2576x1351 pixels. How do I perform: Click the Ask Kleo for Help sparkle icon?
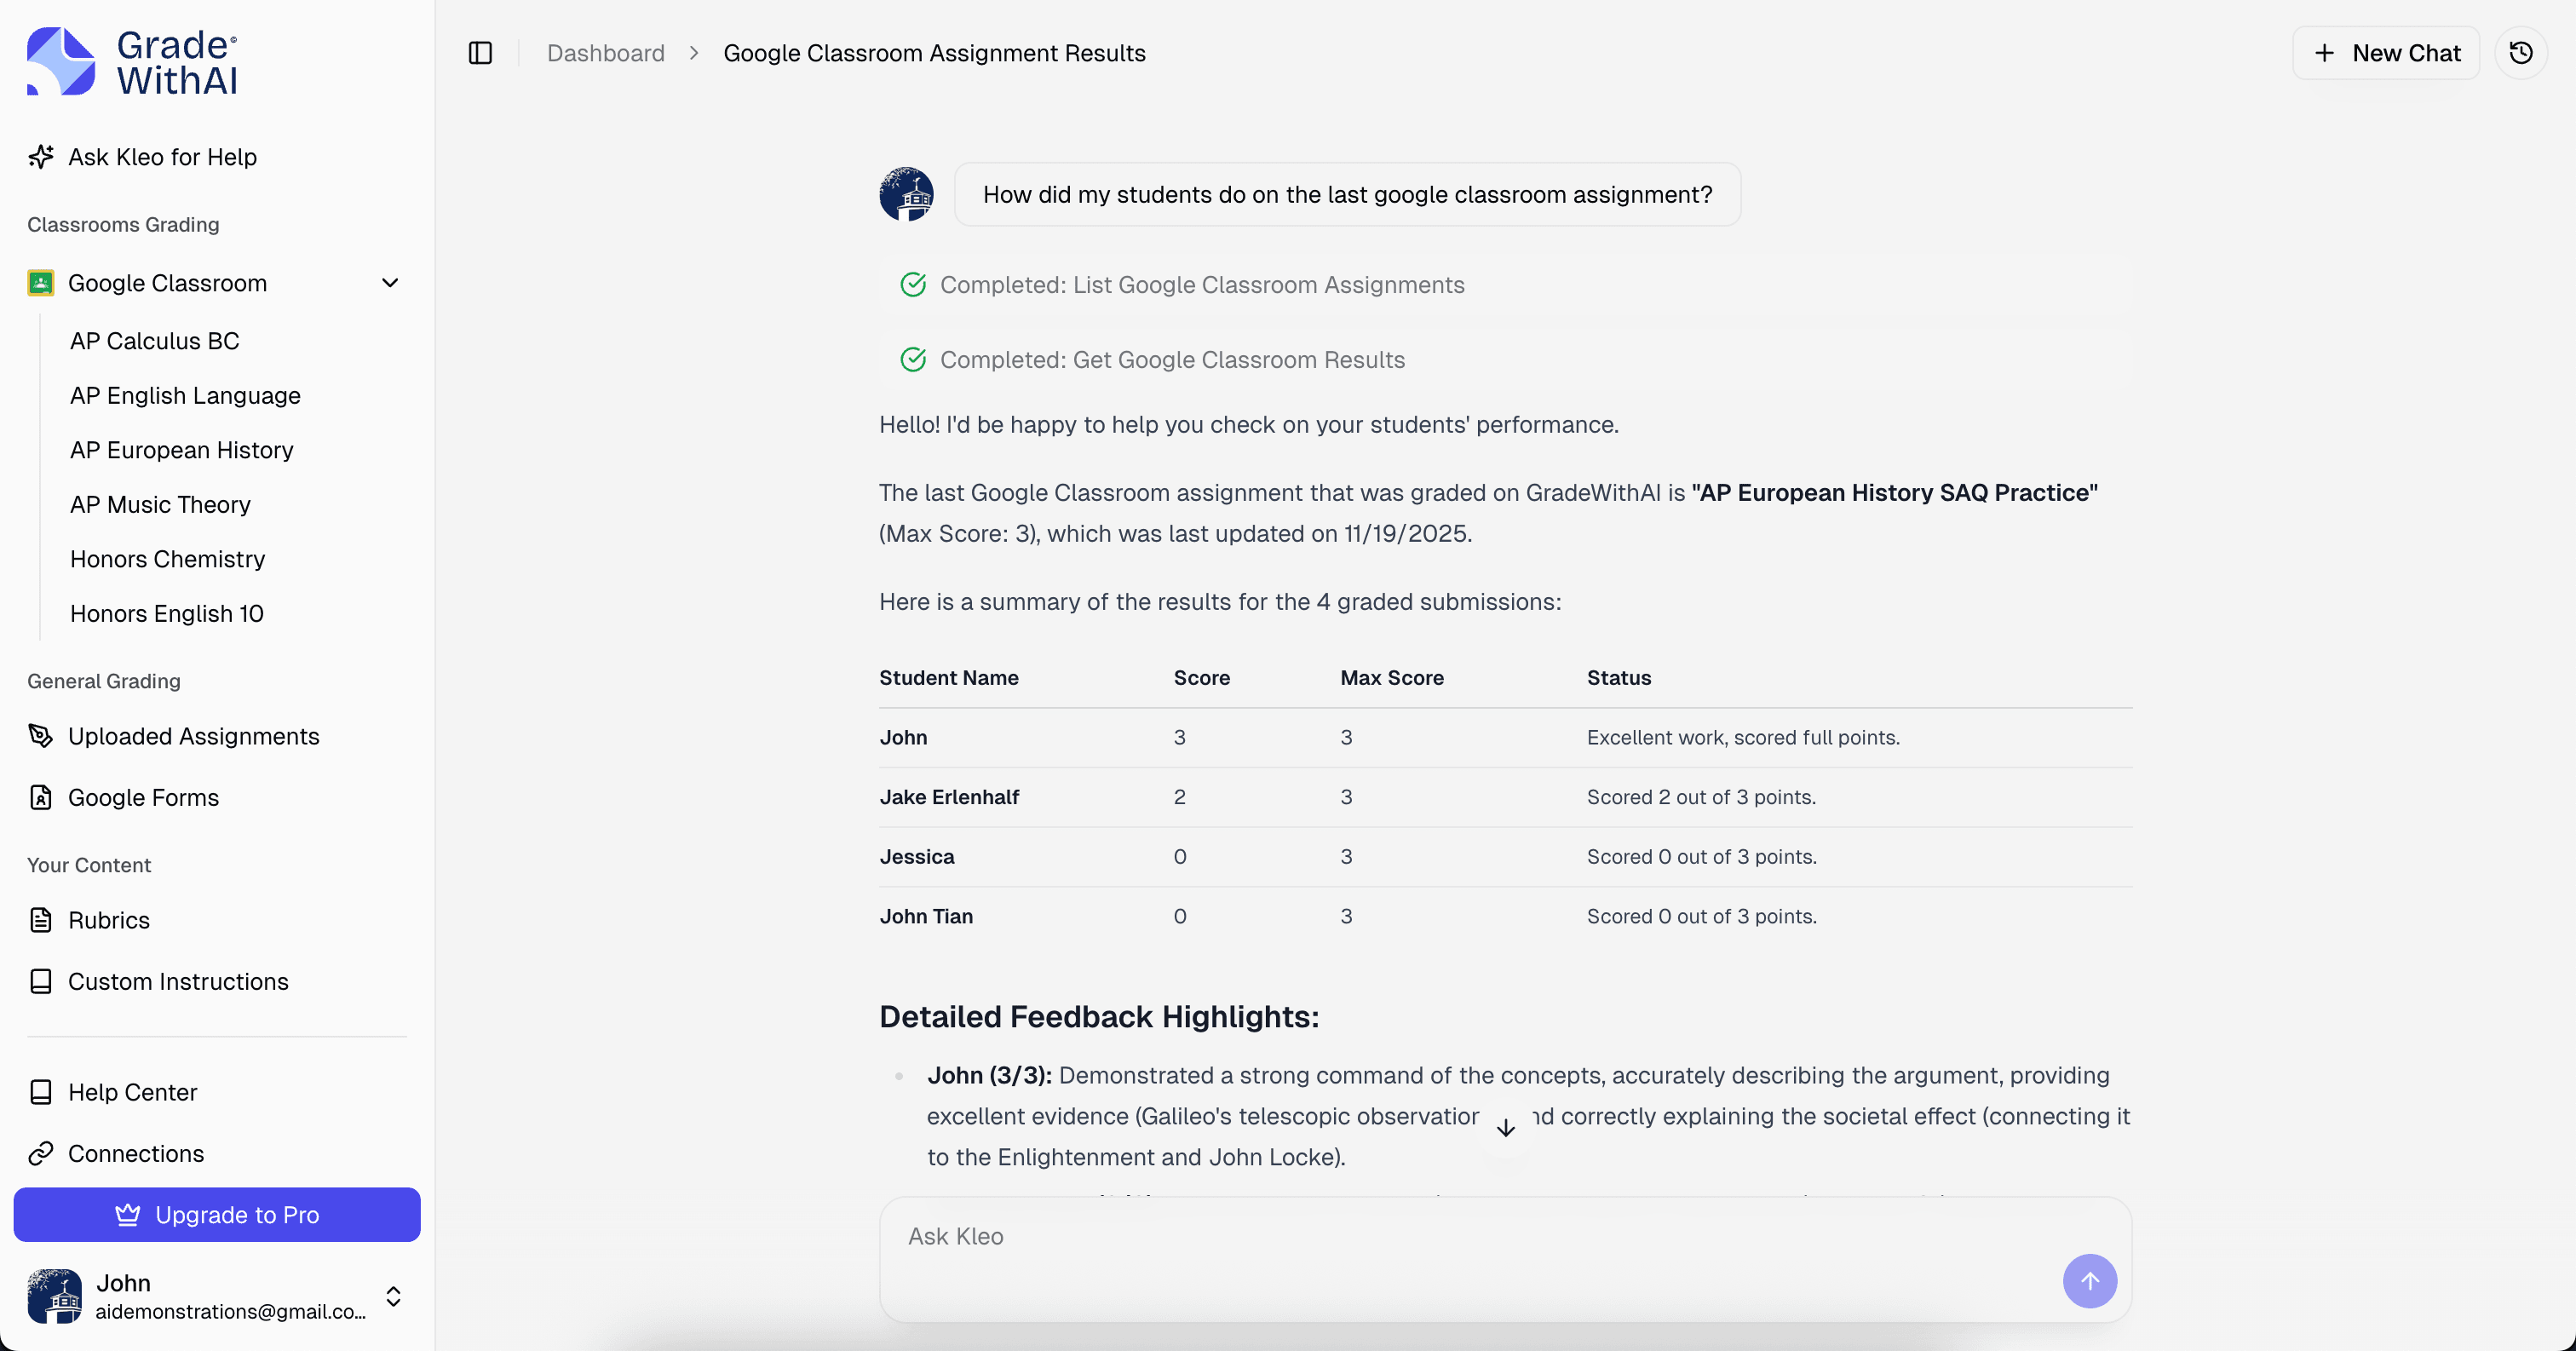click(x=40, y=156)
